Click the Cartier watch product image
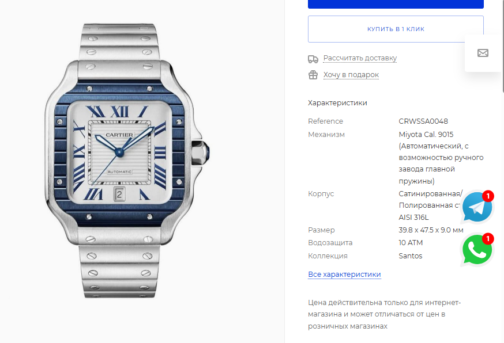The width and height of the screenshot is (504, 343). (x=127, y=161)
